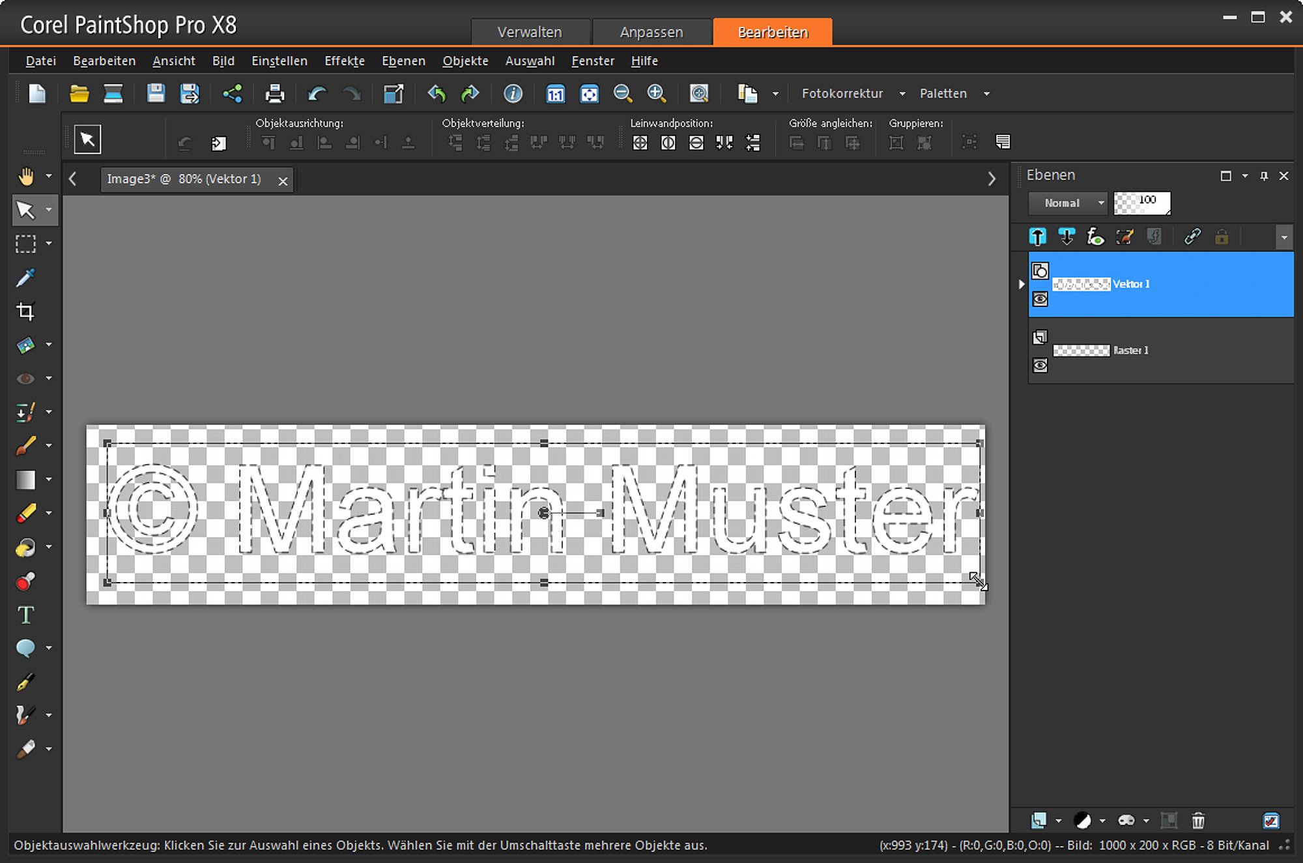Viewport: 1303px width, 863px height.
Task: Close the Image3 document tab
Action: coord(283,181)
